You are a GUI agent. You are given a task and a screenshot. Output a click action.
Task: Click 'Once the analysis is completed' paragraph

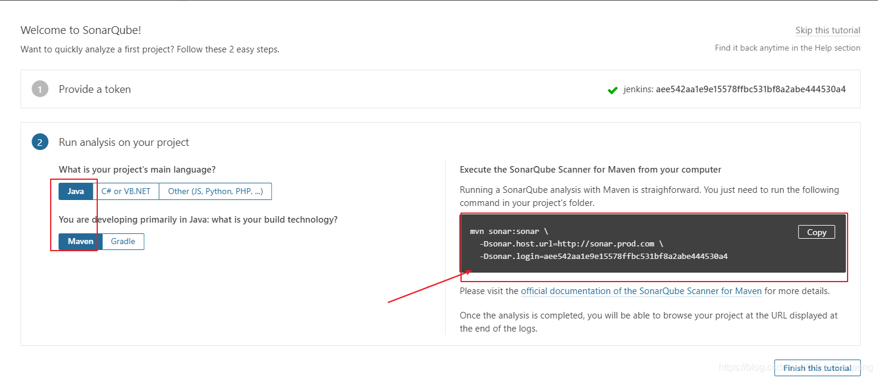pyautogui.click(x=649, y=321)
